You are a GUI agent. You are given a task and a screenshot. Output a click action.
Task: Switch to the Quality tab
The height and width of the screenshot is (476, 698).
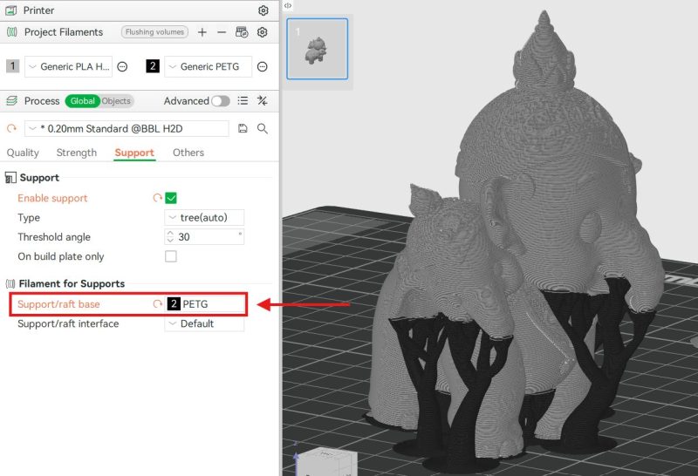[x=23, y=153]
